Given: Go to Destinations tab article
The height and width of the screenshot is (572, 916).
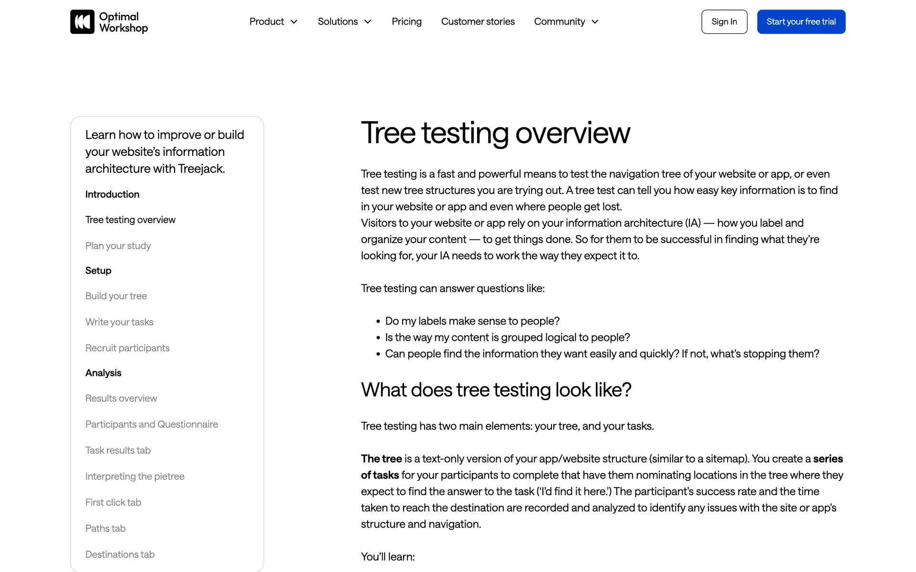Looking at the screenshot, I should pos(120,555).
